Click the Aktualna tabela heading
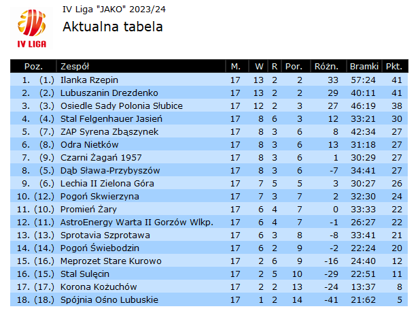 tap(113, 27)
